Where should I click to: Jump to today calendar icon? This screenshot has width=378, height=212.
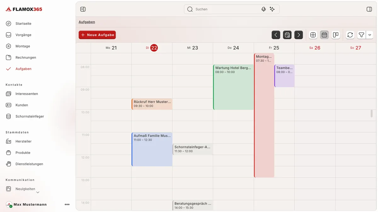point(287,35)
